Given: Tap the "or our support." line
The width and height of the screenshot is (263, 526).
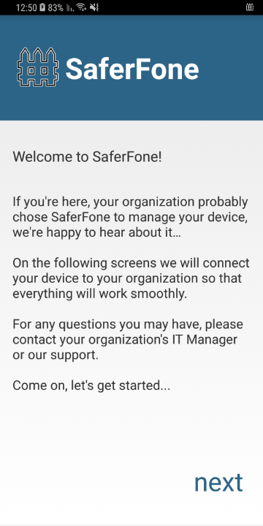Looking at the screenshot, I should coord(56,355).
